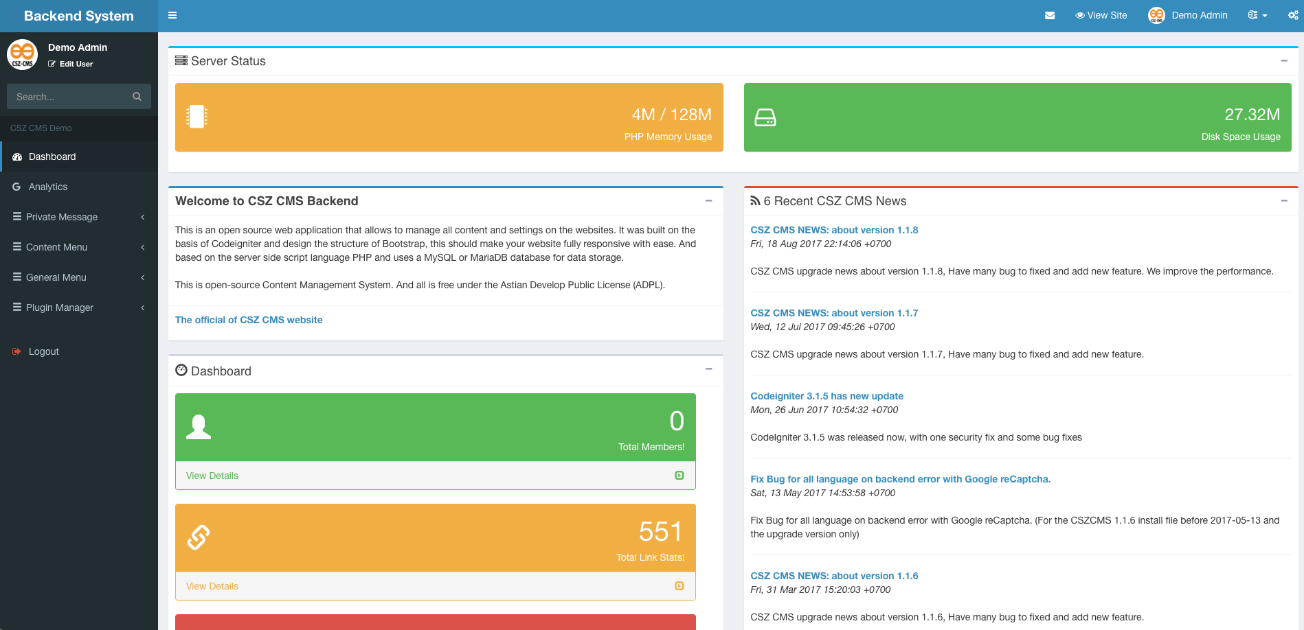Click the 27.32M disk usage value
This screenshot has width=1304, height=630.
[x=1252, y=115]
